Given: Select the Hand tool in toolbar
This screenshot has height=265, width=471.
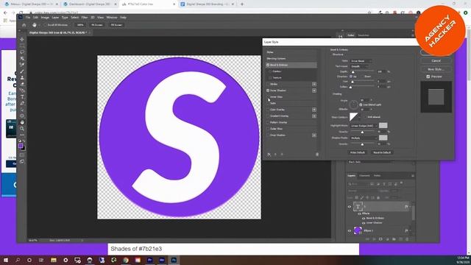Looking at the screenshot, I should pyautogui.click(x=22, y=122).
